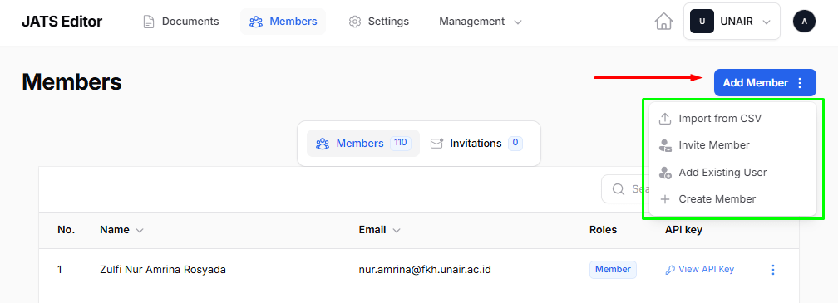Click the search magnifier icon
838x303 pixels.
tap(619, 188)
